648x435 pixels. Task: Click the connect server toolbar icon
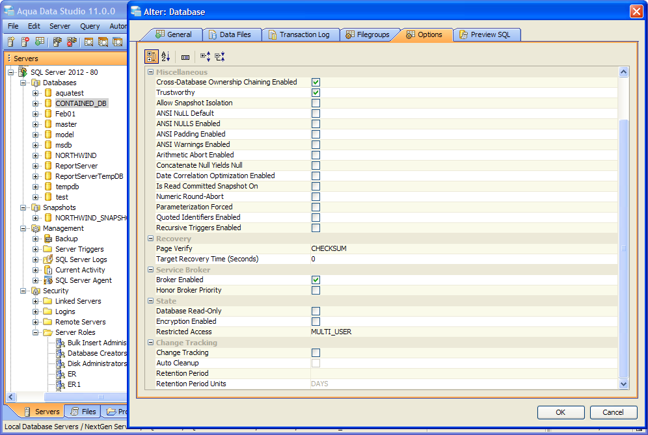tap(57, 42)
